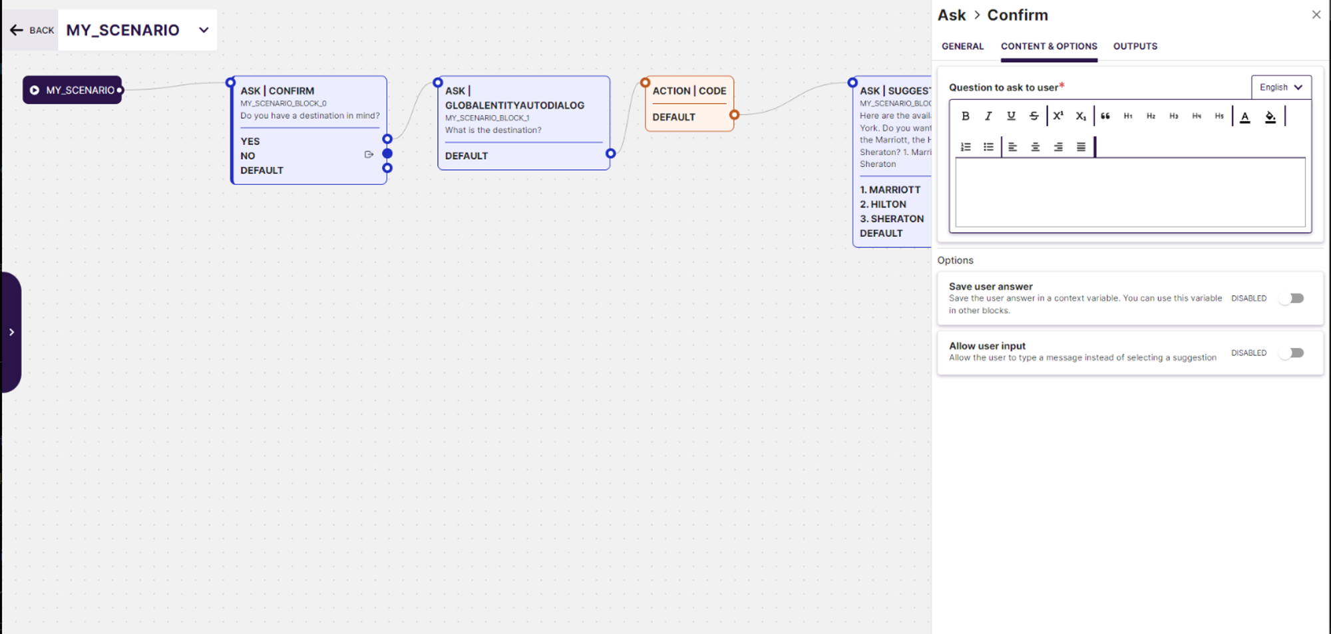1331x634 pixels.
Task: Select the ACTION | CODE block
Action: point(689,103)
